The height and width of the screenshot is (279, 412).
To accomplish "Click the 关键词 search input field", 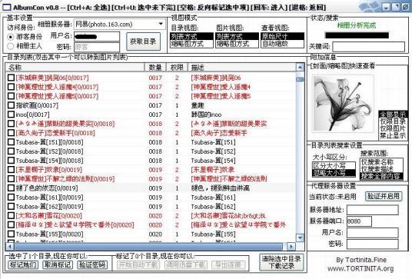I will click(x=369, y=47).
